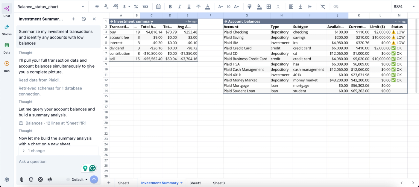
Task: Open the text color picker
Action: click(208, 7)
